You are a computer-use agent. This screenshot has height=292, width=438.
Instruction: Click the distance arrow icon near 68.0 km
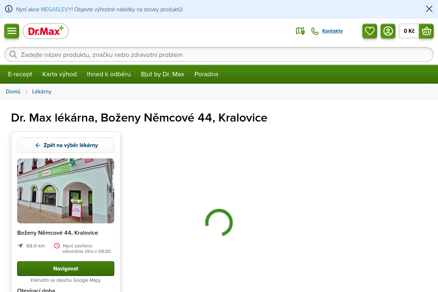pos(20,246)
